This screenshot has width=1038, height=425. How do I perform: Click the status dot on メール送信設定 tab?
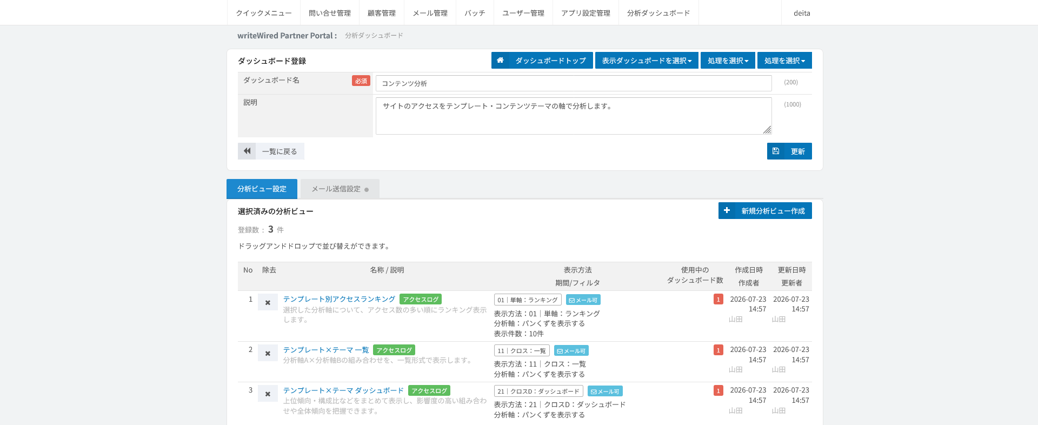(x=367, y=190)
